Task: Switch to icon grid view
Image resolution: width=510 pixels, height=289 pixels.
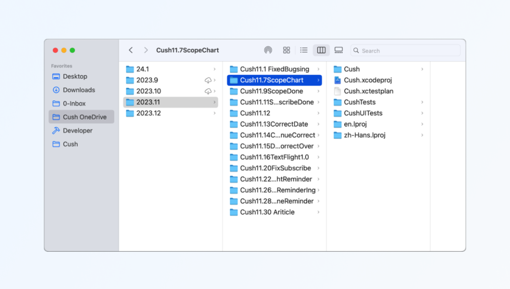Action: 287,50
